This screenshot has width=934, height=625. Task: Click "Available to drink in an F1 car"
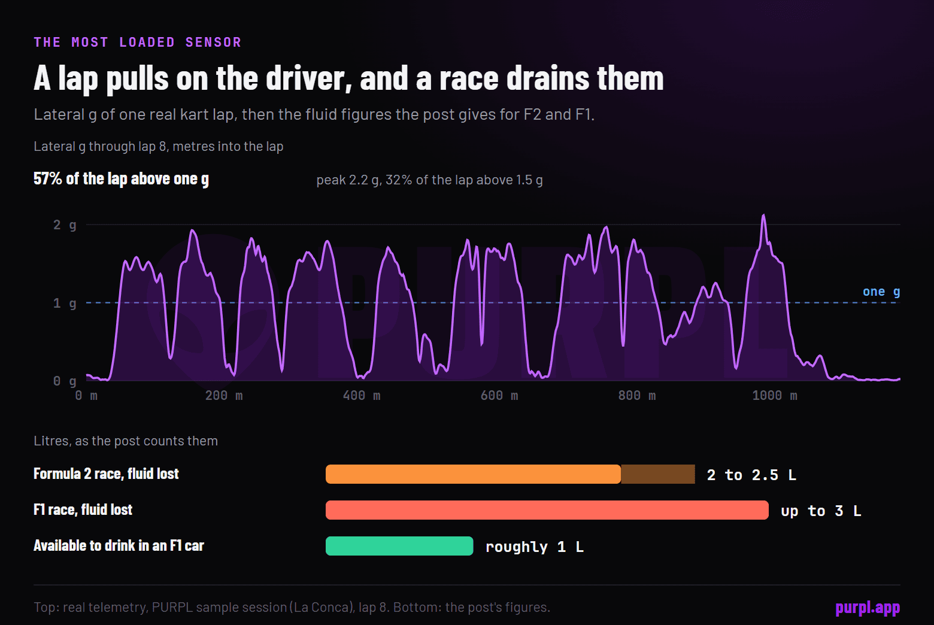tap(119, 546)
